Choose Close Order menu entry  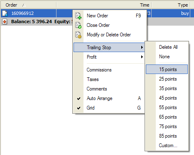click(x=109, y=25)
